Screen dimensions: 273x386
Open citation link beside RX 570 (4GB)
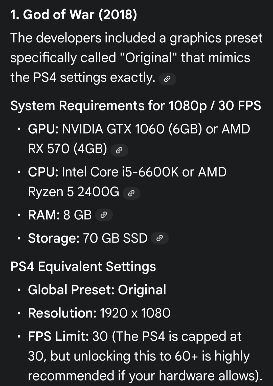(119, 150)
